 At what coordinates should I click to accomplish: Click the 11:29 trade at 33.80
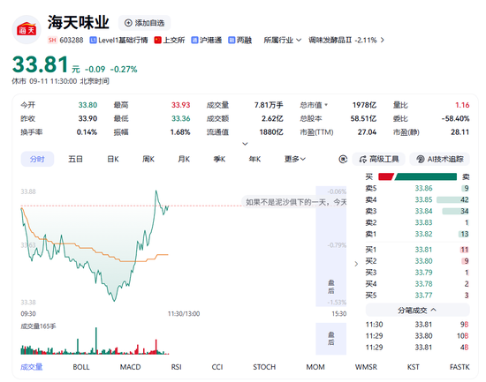pyautogui.click(x=417, y=336)
